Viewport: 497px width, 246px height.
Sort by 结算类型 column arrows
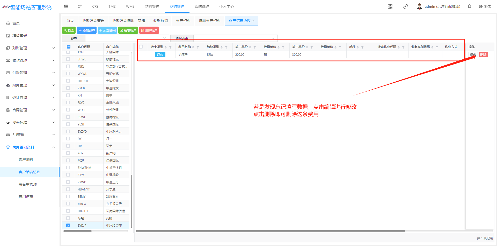222,47
